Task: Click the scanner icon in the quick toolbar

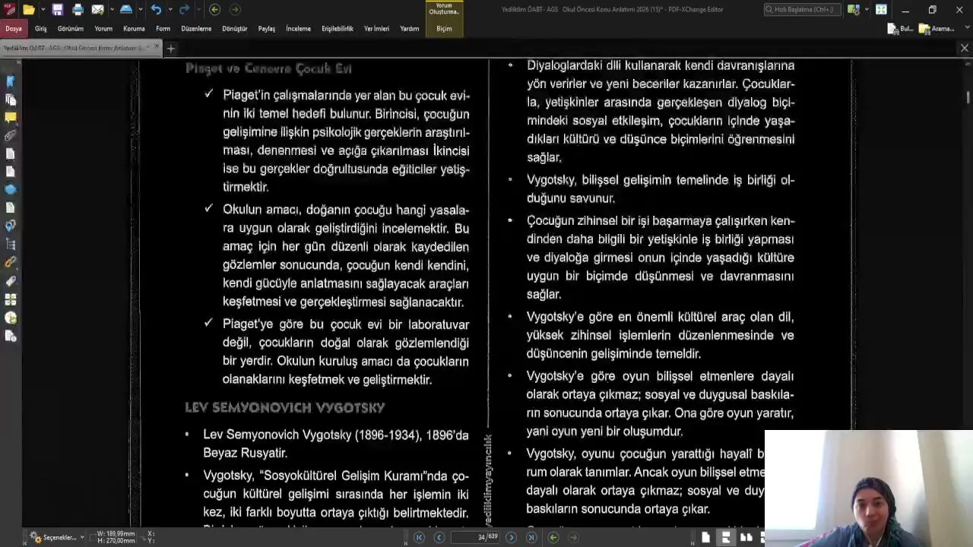Action: (126, 10)
